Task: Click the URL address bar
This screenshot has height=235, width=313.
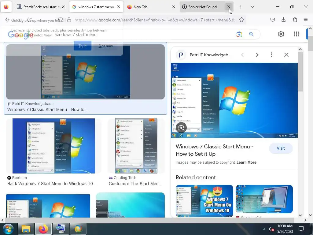Action: pyautogui.click(x=155, y=20)
